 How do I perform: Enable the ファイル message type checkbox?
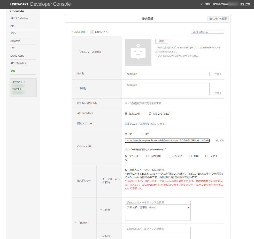point(206,156)
